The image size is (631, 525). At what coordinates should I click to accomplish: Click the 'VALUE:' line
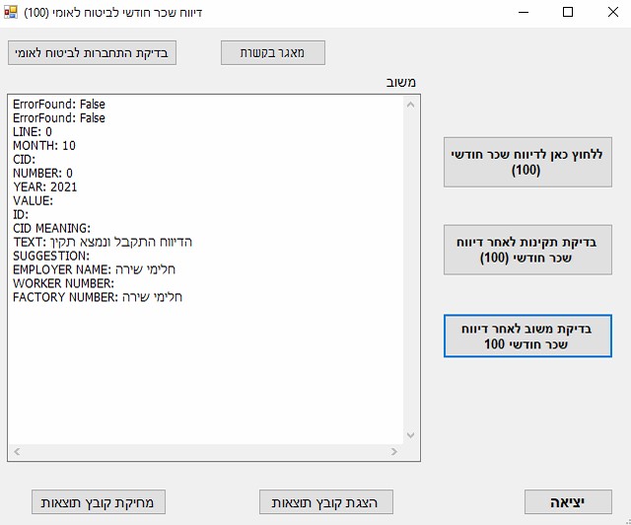pos(33,200)
